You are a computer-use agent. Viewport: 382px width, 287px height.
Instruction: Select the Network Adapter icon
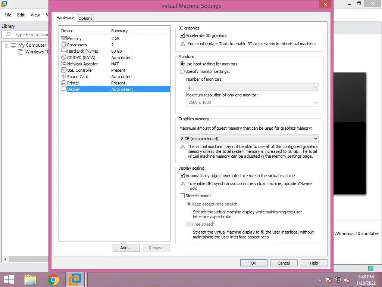[x=63, y=64]
